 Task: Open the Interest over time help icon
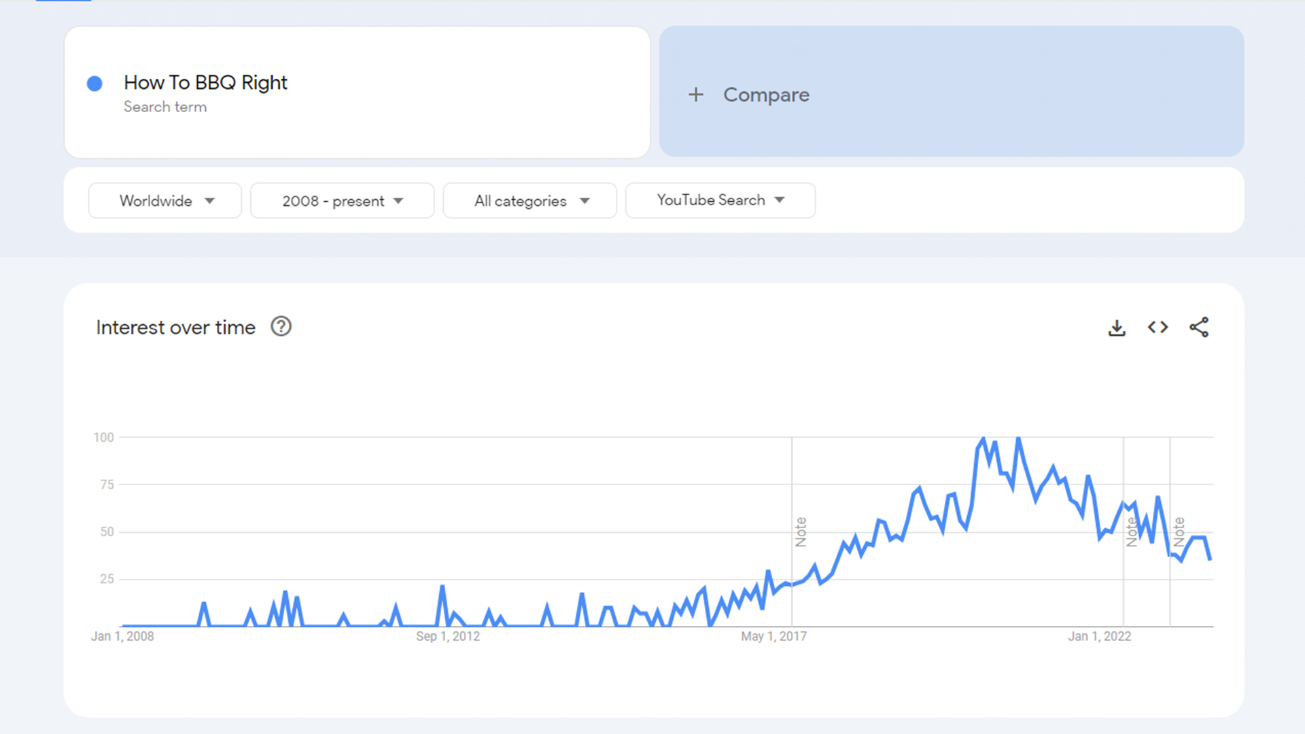pos(281,327)
